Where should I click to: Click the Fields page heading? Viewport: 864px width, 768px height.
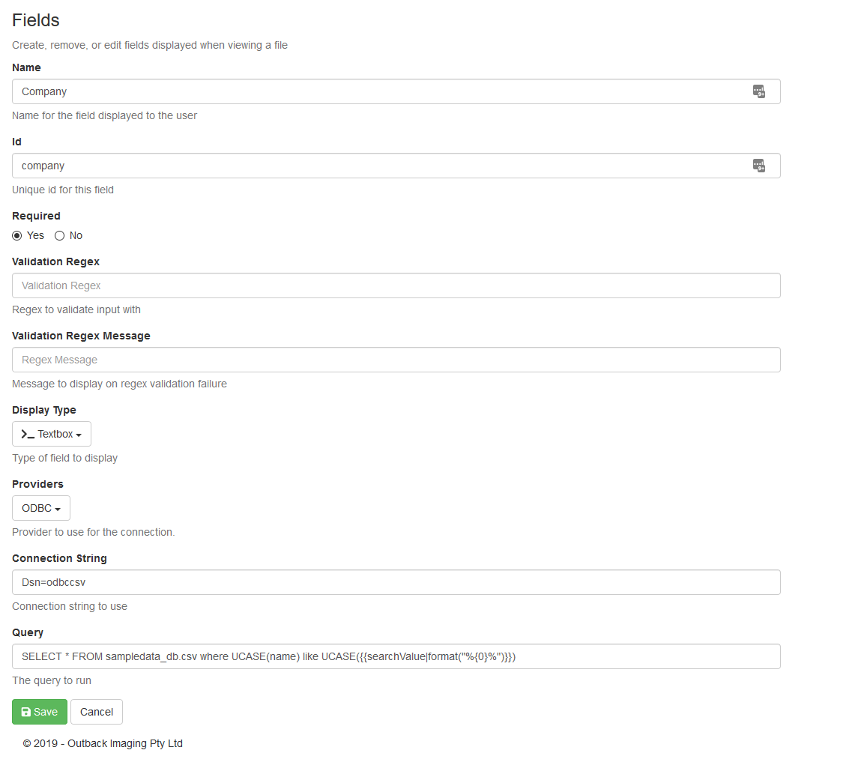coord(36,20)
